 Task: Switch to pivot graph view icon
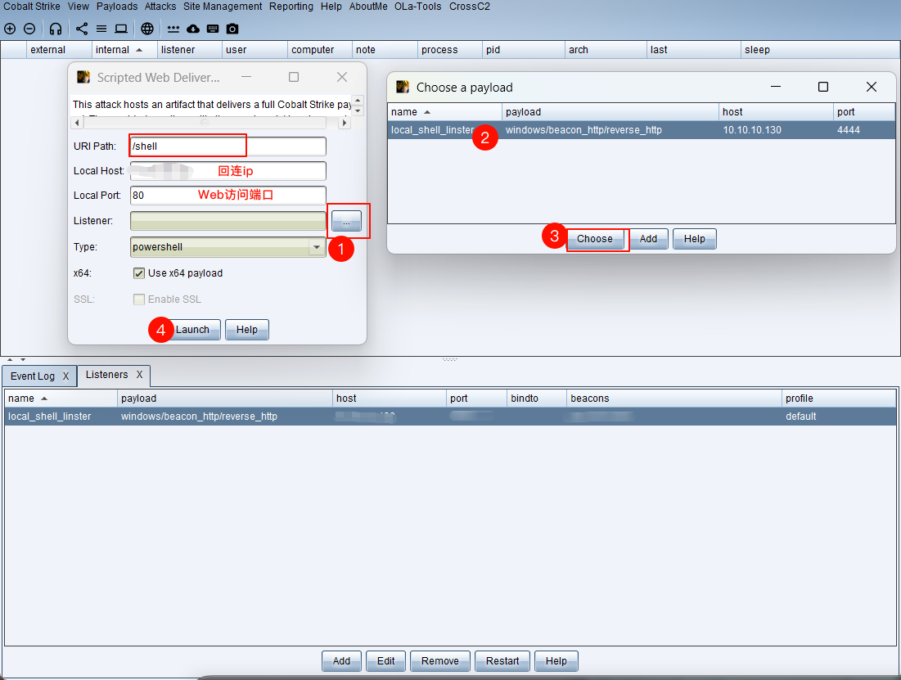[x=82, y=29]
